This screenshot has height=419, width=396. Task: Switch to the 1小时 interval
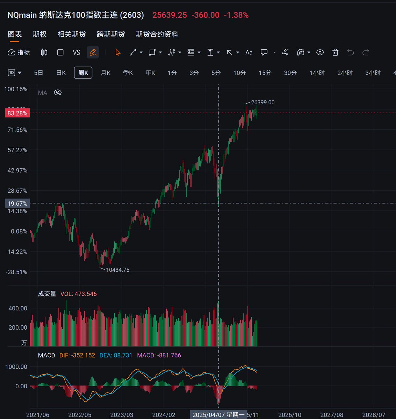(x=317, y=73)
